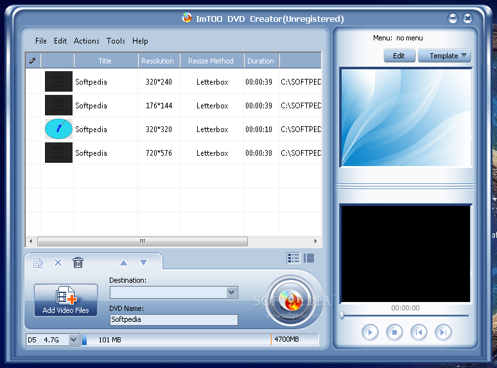497x368 pixels.
Task: Close the DVD Creator window
Action: click(467, 18)
